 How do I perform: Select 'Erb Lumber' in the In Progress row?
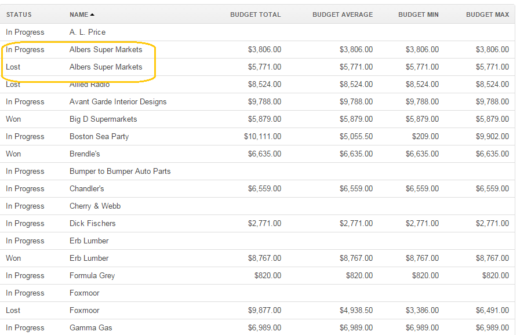pos(89,241)
